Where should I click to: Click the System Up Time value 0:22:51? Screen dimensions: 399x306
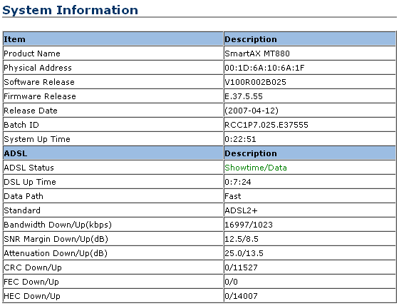click(x=240, y=139)
